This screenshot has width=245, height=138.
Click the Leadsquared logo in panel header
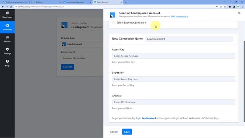[x=113, y=15]
